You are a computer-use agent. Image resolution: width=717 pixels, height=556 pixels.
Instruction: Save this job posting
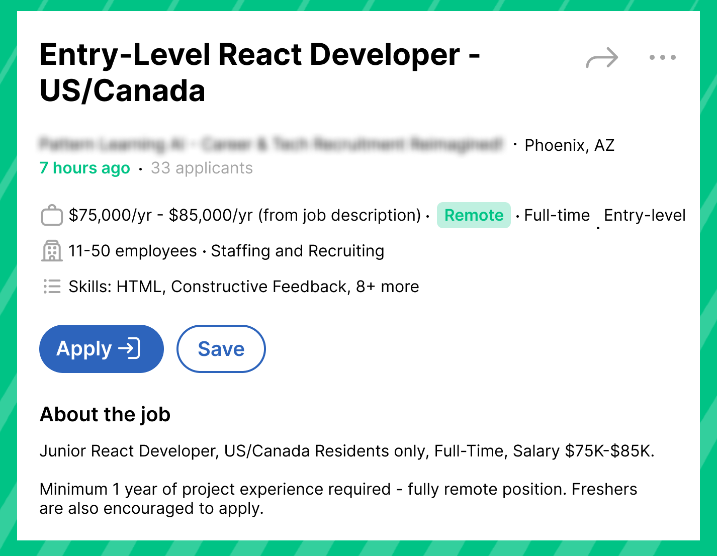tap(221, 349)
